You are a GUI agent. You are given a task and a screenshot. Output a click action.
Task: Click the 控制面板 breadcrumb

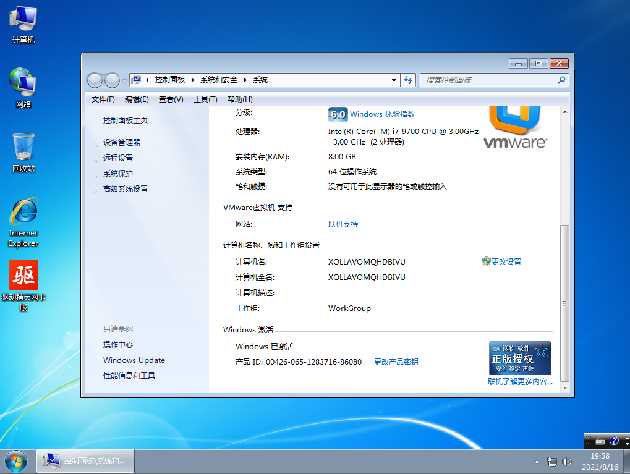coord(170,80)
